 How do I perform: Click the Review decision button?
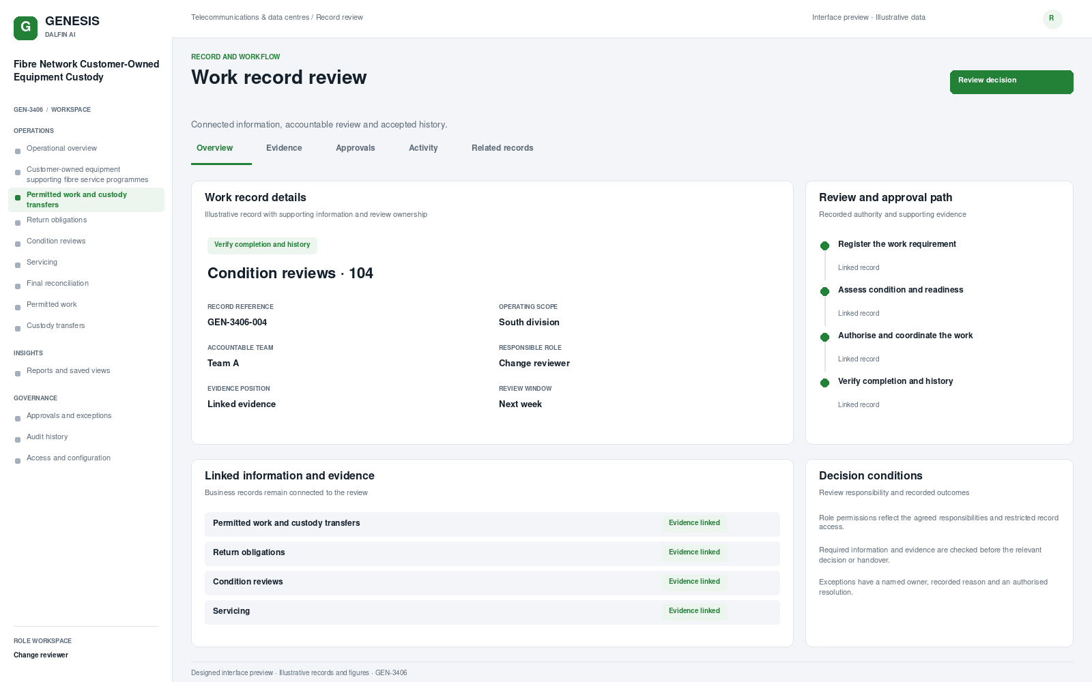1011,82
